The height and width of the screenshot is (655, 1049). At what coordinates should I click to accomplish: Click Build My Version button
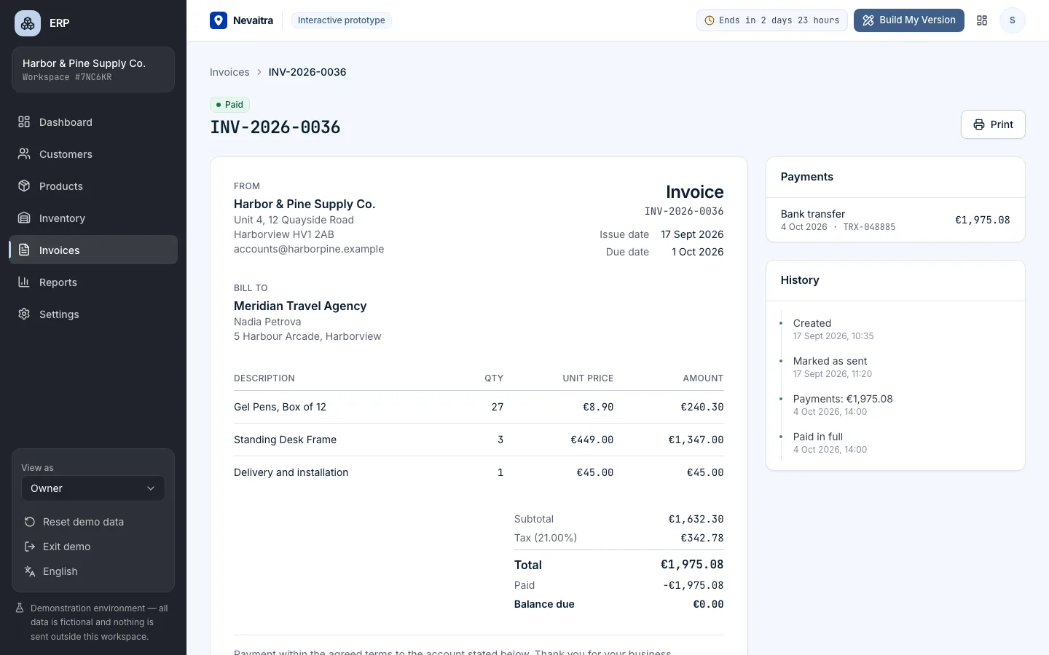pos(909,20)
